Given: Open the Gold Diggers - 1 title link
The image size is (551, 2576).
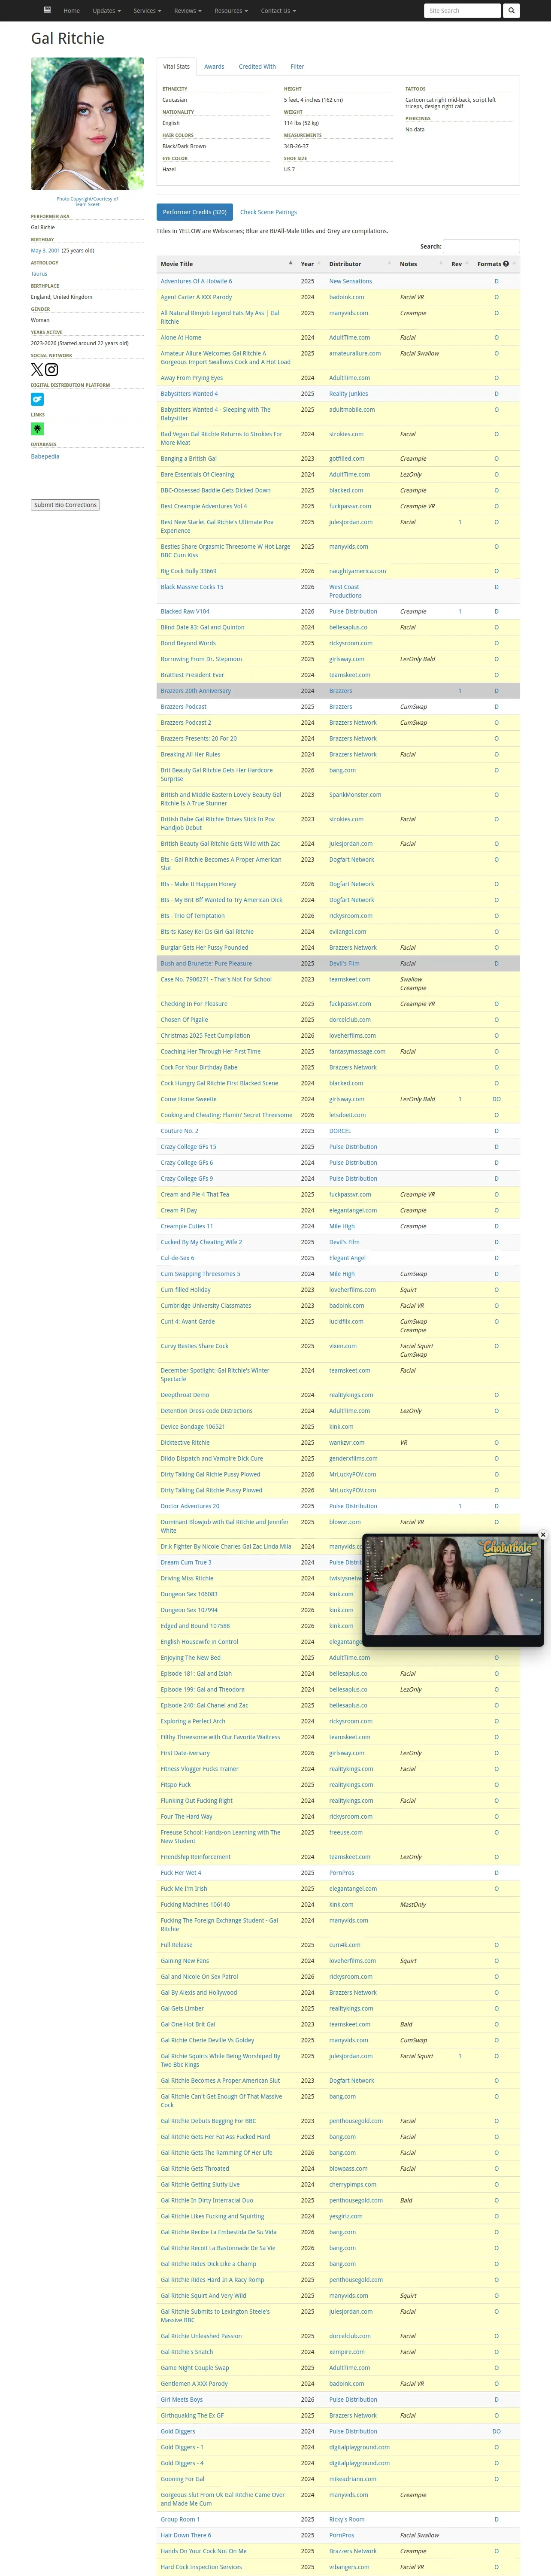Looking at the screenshot, I should click(182, 2447).
